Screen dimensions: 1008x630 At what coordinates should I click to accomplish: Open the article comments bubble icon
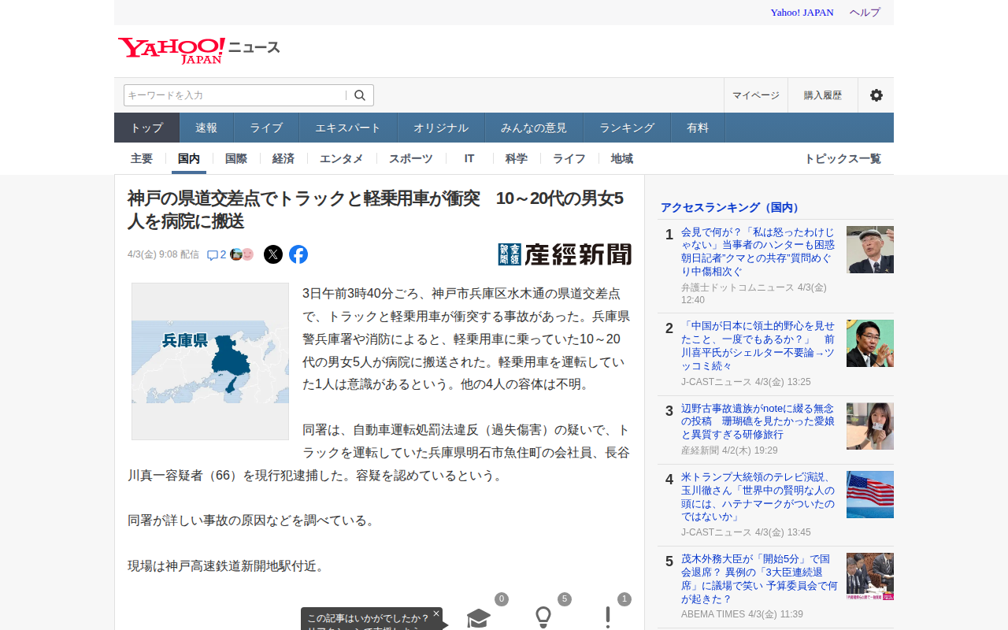click(x=213, y=255)
